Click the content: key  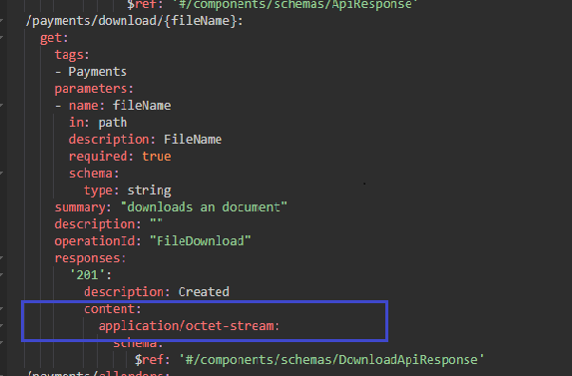[113, 309]
